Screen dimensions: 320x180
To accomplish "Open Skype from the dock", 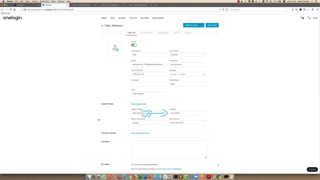I will click(160, 176).
